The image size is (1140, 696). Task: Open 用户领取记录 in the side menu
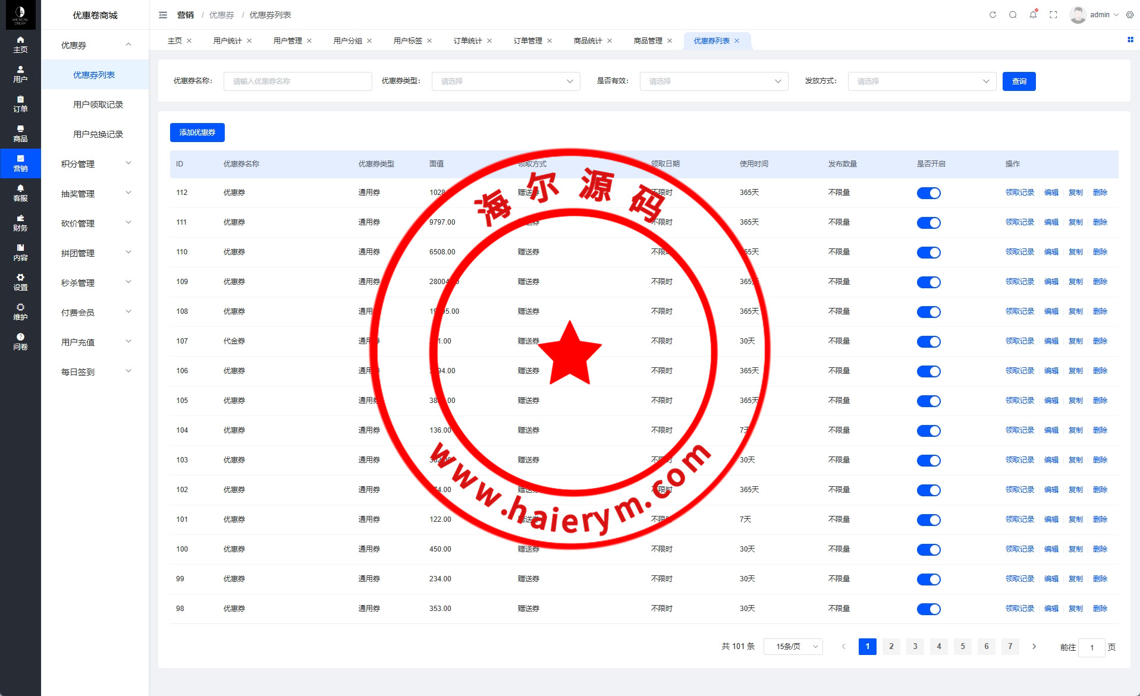coord(98,105)
